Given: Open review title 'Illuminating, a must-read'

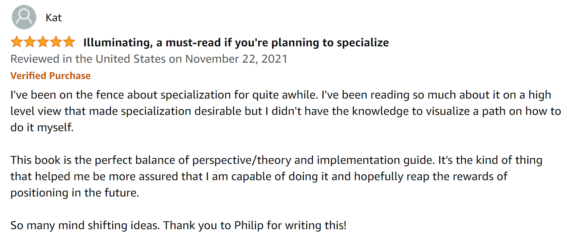Looking at the screenshot, I should point(236,43).
